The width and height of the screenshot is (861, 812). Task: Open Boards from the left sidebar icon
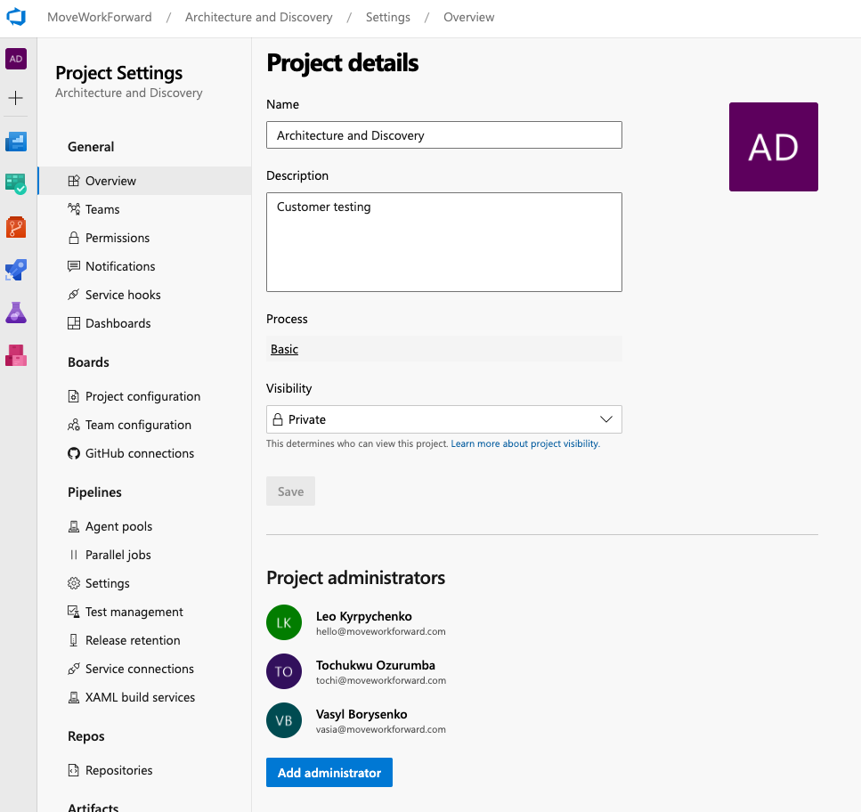click(16, 142)
